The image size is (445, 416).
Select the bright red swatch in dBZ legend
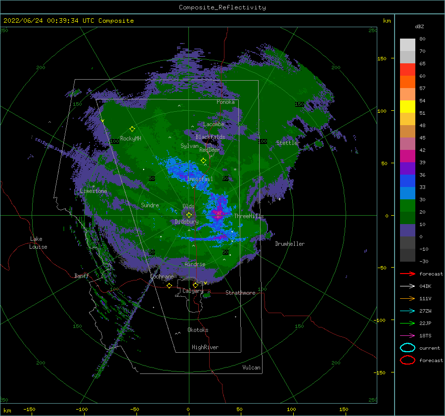click(x=407, y=70)
